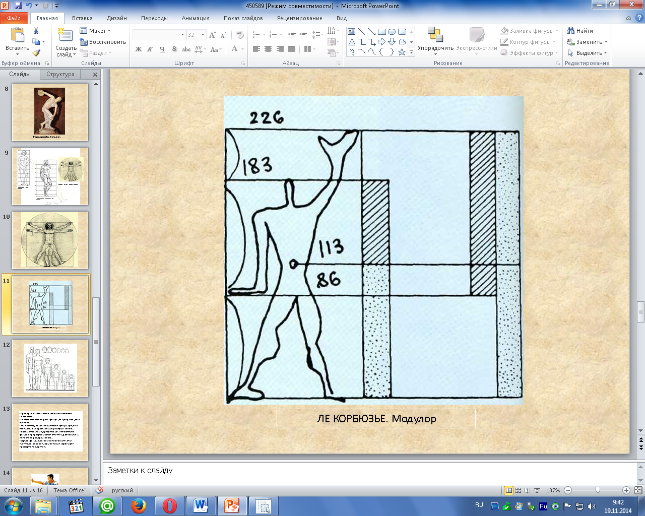Select the Format Painter brush icon
The height and width of the screenshot is (516, 645).
pos(36,52)
